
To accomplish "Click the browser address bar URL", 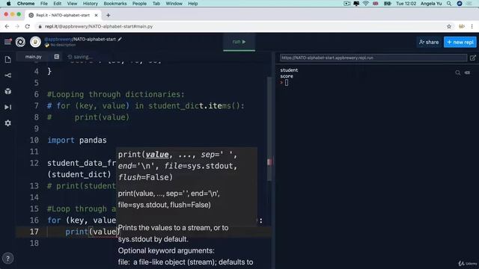I will tap(99, 27).
